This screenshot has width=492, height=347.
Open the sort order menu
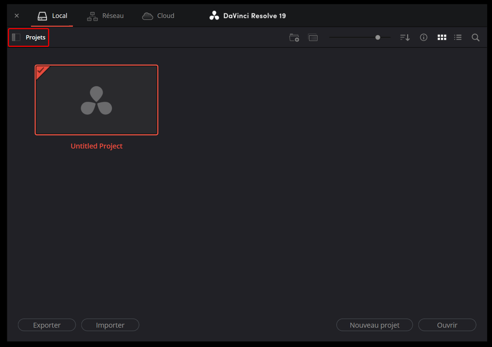[405, 37]
